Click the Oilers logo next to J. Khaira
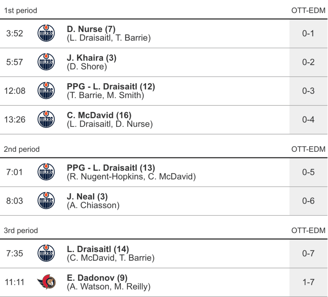The height and width of the screenshot is (297, 328). click(x=46, y=62)
